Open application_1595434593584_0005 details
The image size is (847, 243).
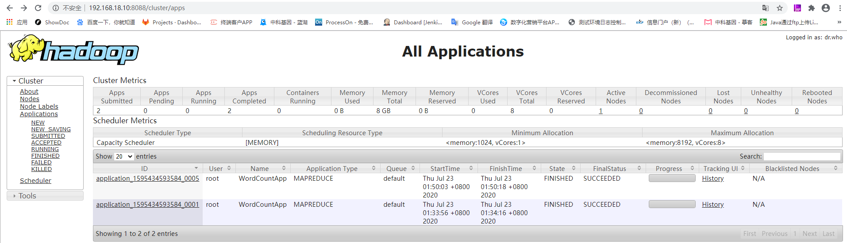(148, 178)
